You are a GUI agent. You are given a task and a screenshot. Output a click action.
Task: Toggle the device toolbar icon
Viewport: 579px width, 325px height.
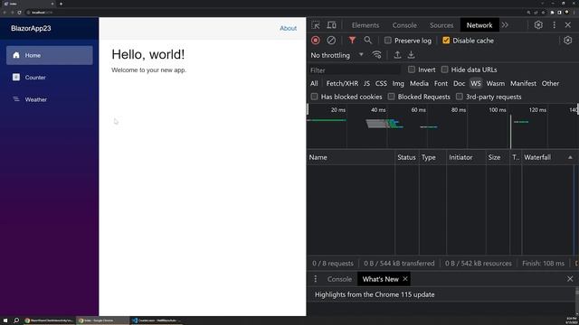(332, 25)
